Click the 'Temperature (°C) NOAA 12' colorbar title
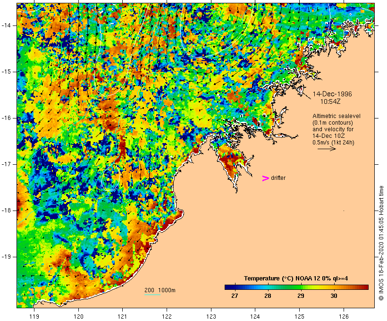The width and height of the screenshot is (387, 321). coord(296,279)
